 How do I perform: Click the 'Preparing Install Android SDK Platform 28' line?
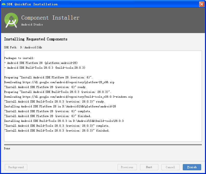tap(48, 77)
